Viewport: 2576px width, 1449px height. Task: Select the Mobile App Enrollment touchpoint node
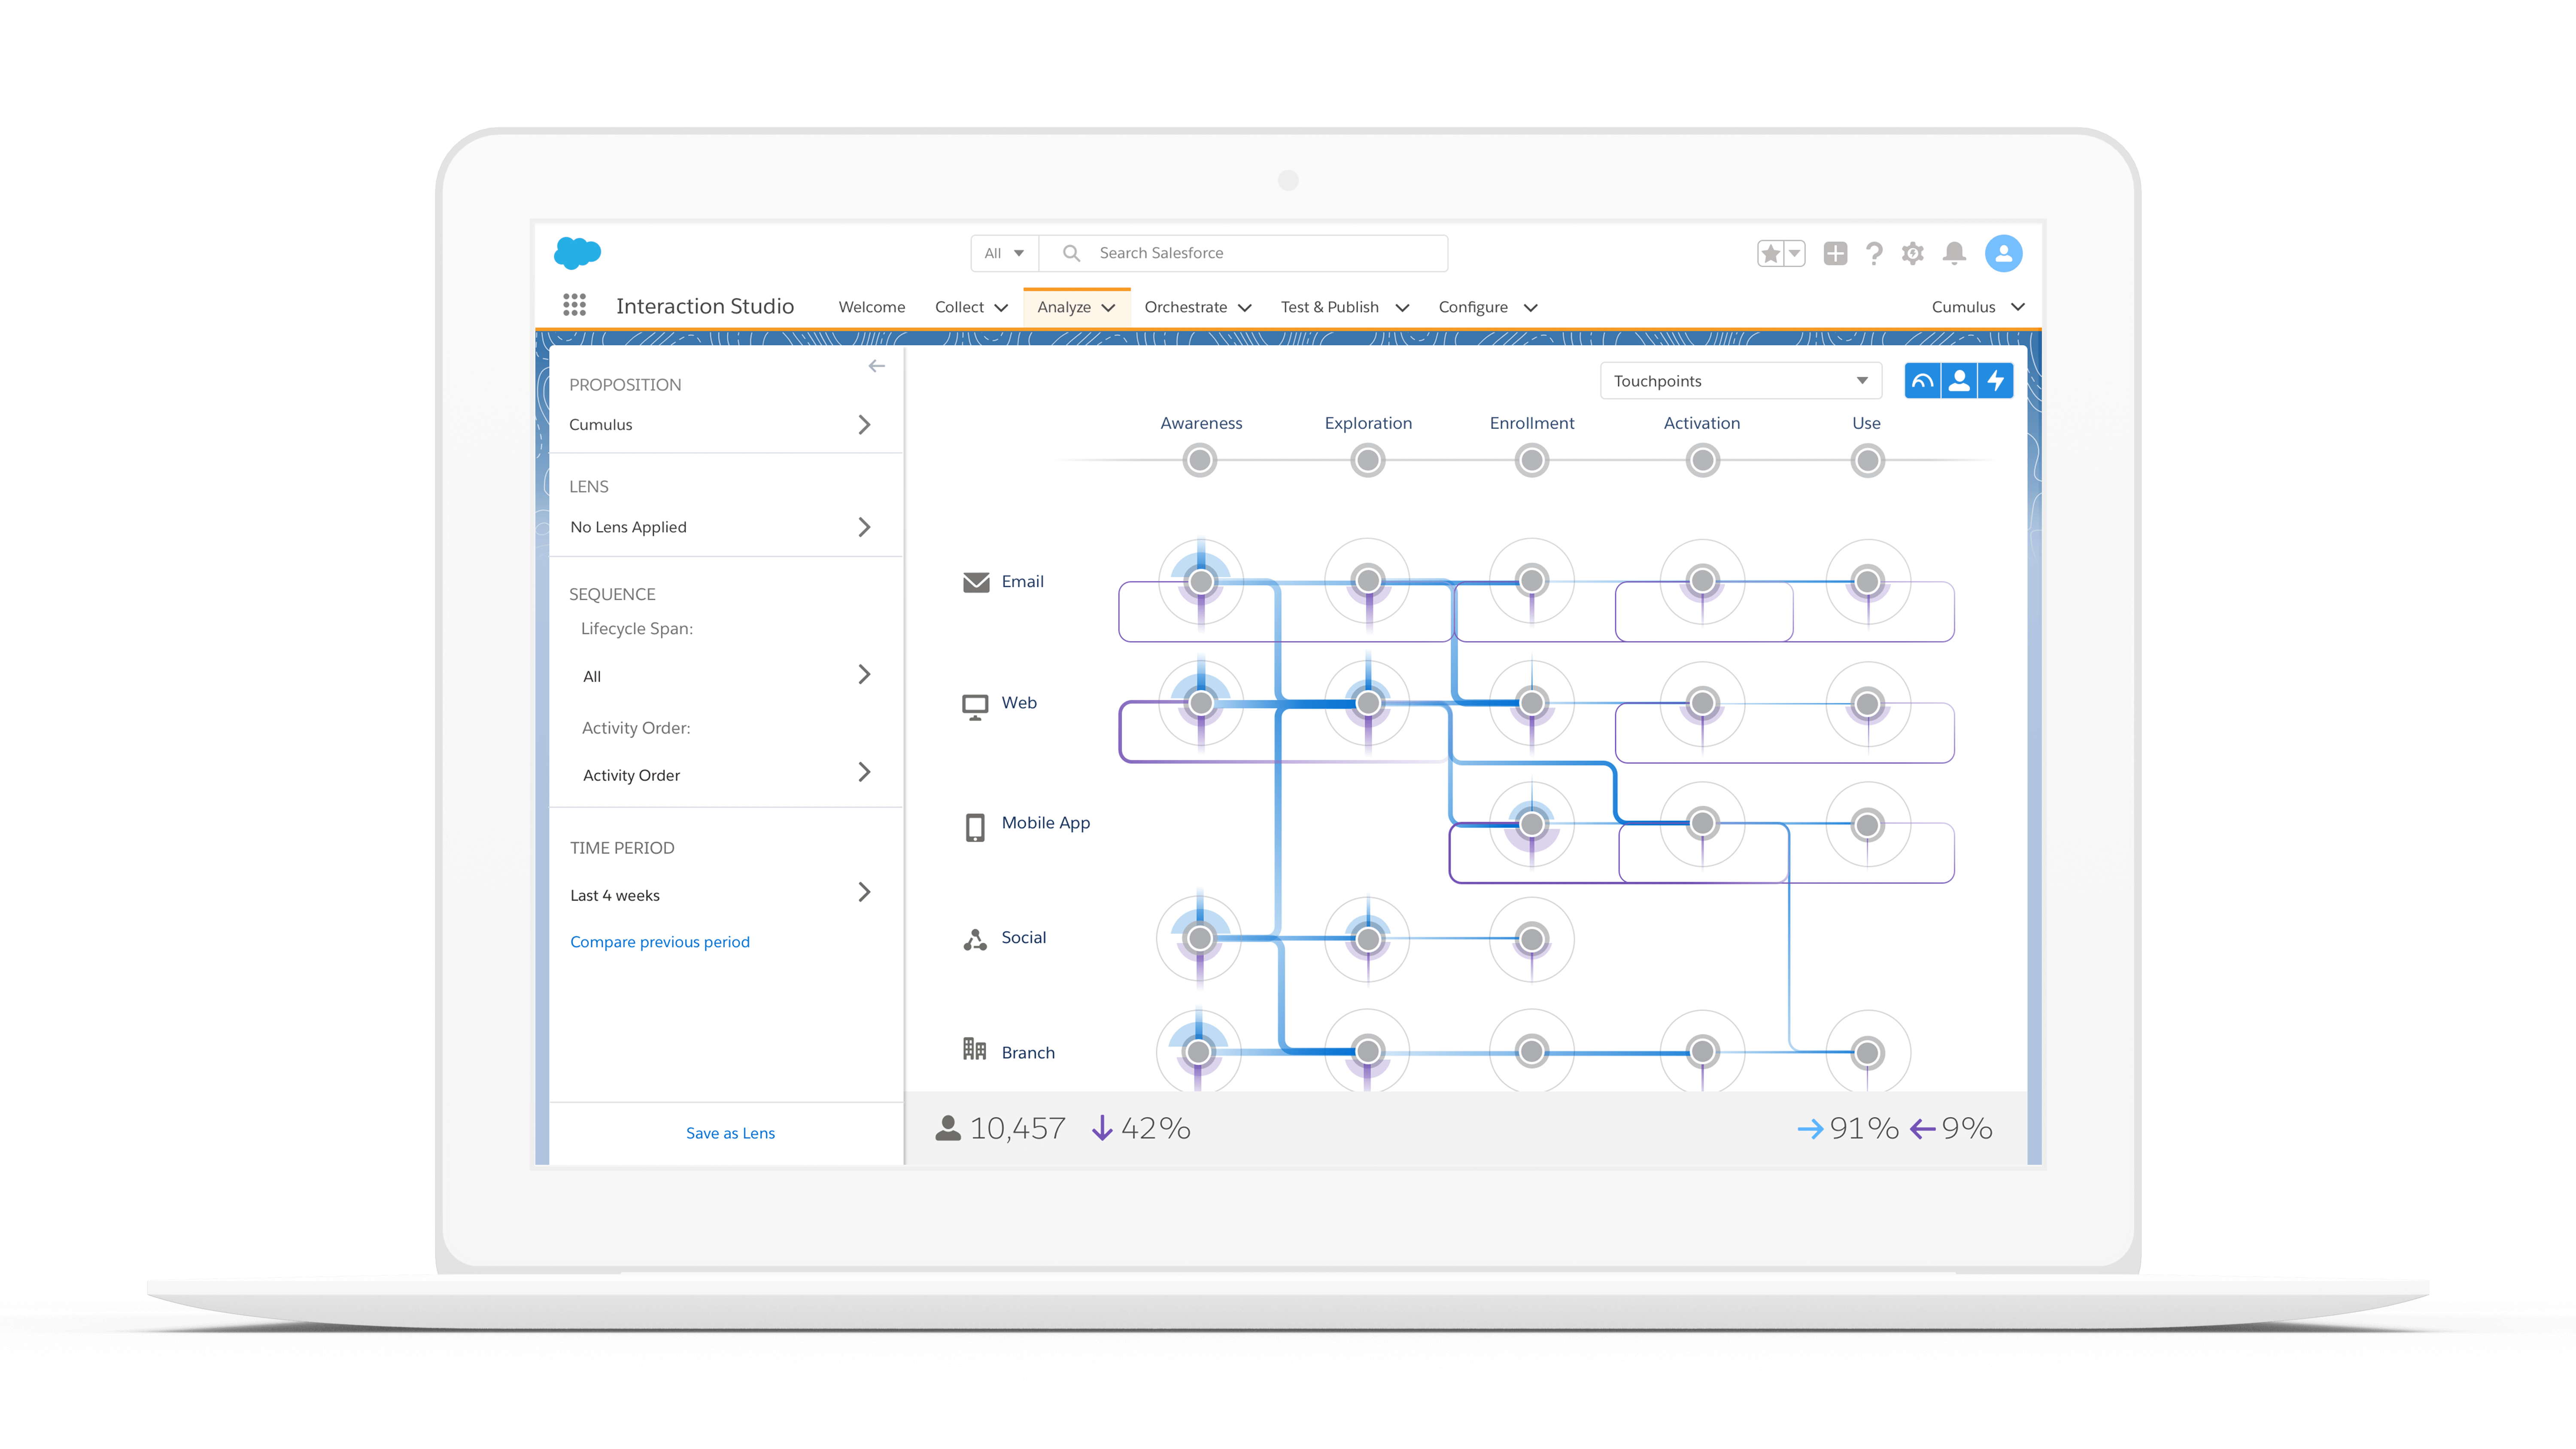pyautogui.click(x=1531, y=824)
